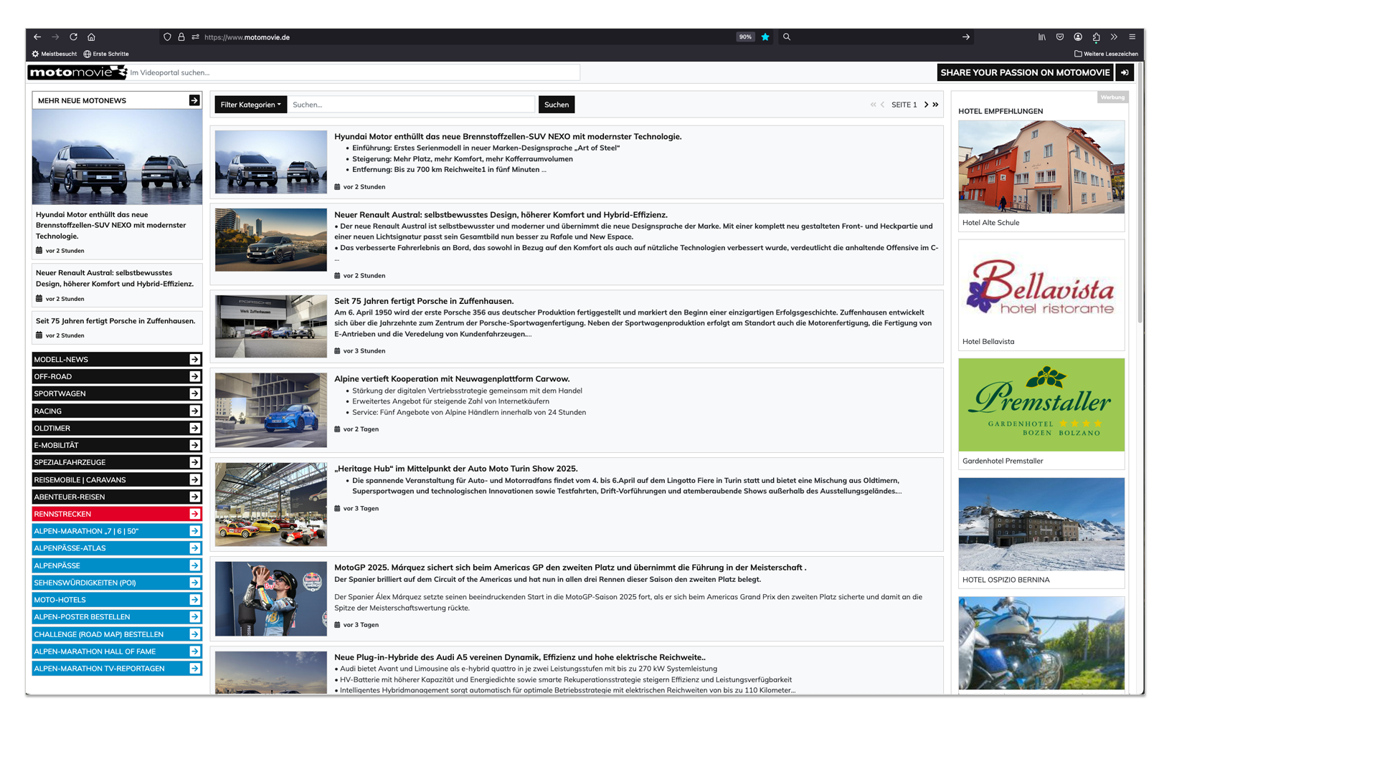Image resolution: width=1377 pixels, height=774 pixels.
Task: Open the Heritage Hub Turin article headline
Action: (x=455, y=468)
